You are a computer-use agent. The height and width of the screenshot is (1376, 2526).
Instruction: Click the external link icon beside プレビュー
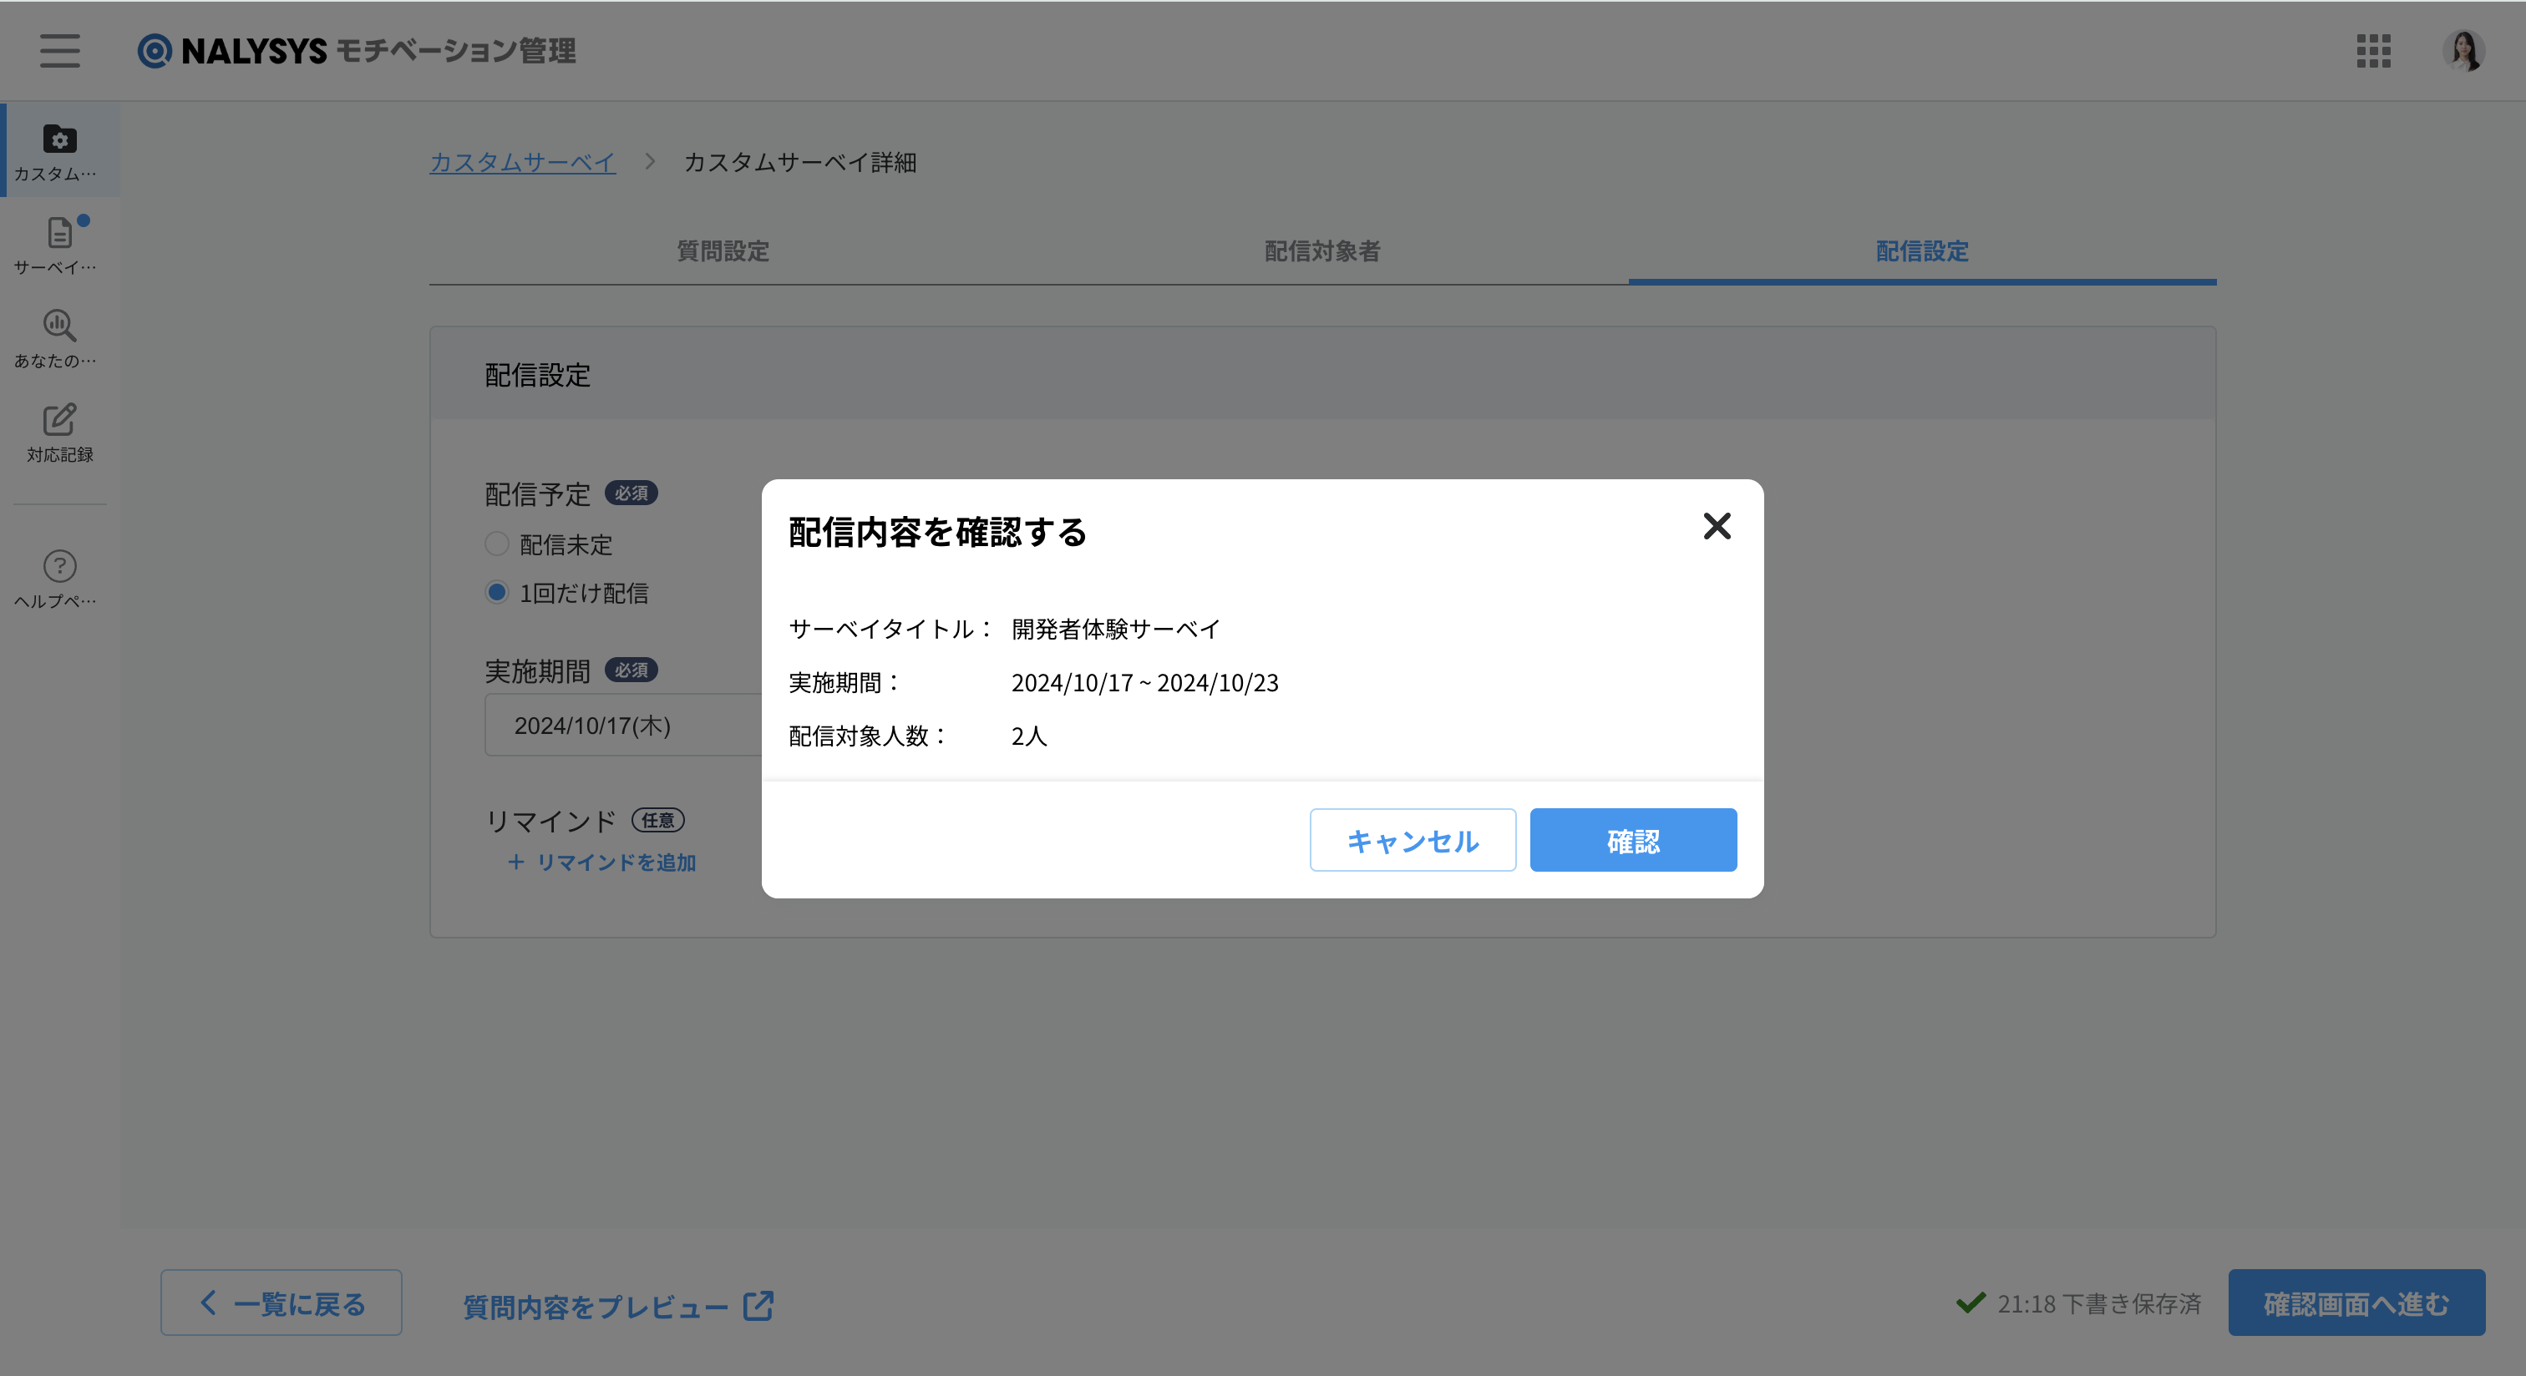(x=758, y=1304)
